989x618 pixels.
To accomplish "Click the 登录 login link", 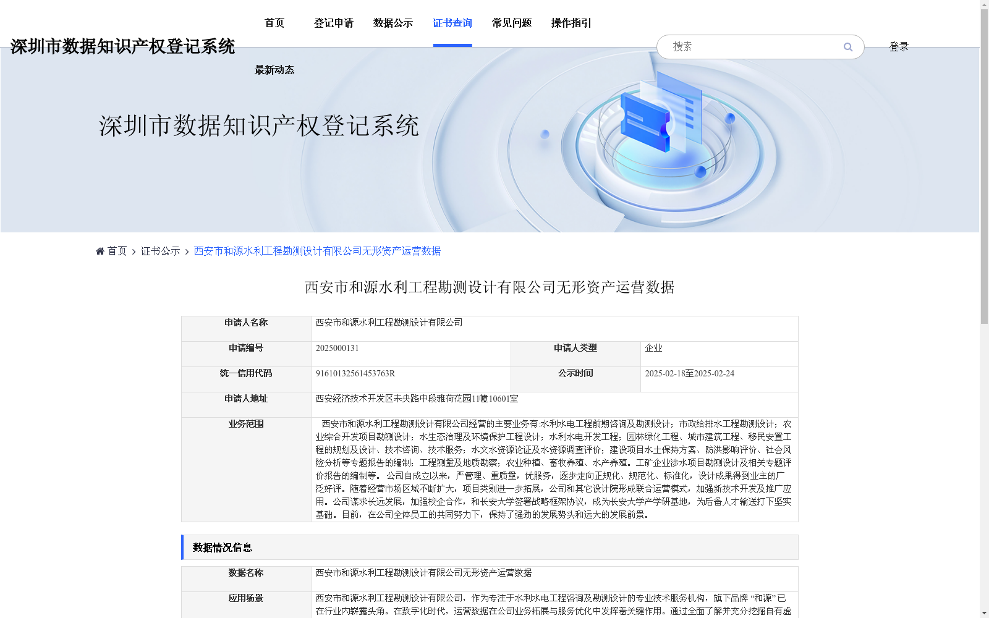I will click(899, 47).
